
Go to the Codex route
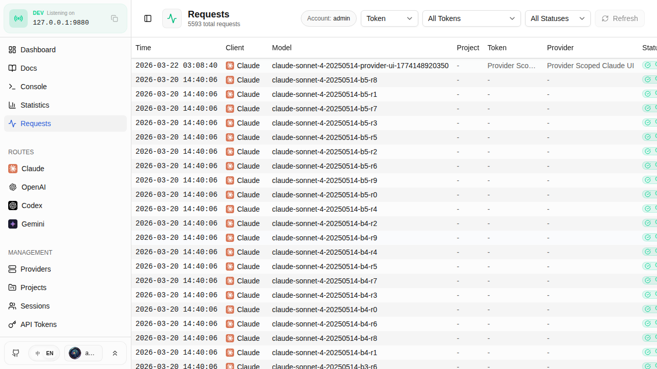tap(32, 206)
